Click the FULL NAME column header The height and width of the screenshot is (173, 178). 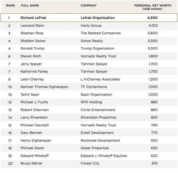(30, 6)
